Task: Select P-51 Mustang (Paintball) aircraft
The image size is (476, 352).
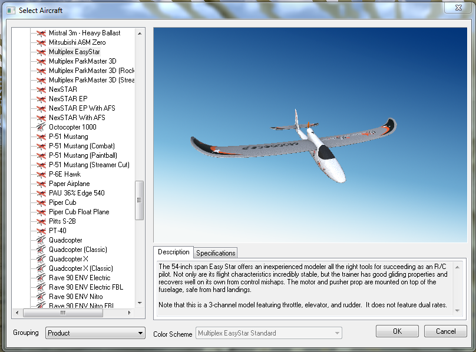Action: [x=83, y=155]
